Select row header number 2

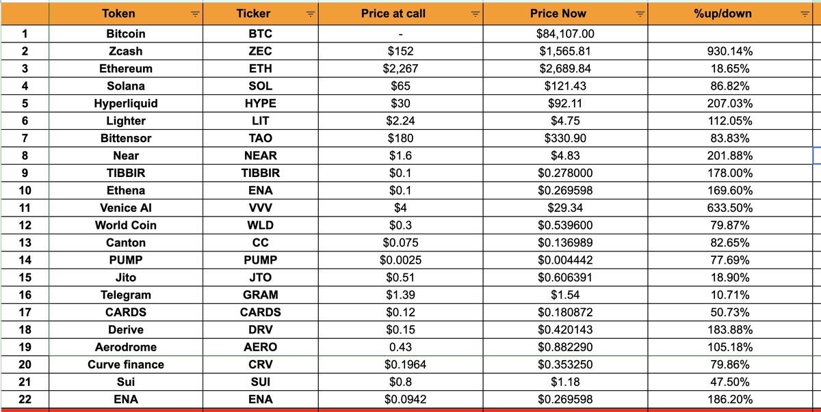click(25, 51)
